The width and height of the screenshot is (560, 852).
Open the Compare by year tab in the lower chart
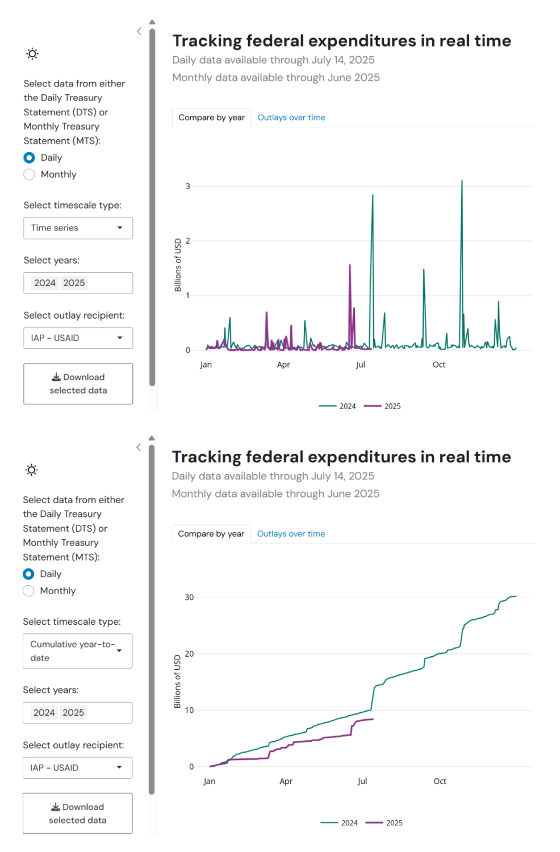[x=211, y=534]
